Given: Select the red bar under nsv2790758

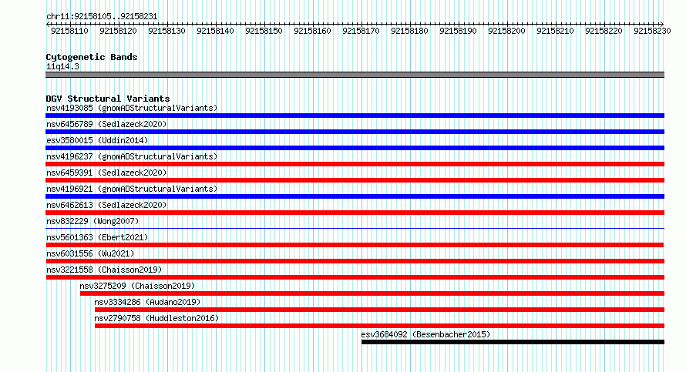Looking at the screenshot, I should pos(379,326).
